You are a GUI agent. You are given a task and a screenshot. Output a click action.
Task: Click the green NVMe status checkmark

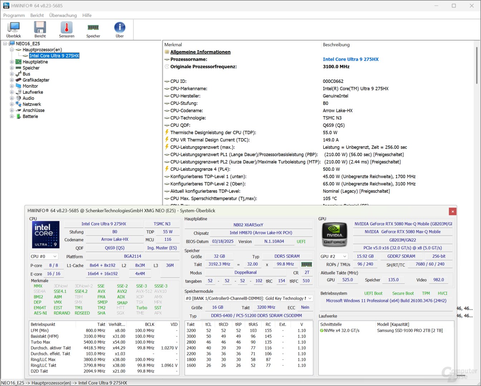click(323, 330)
